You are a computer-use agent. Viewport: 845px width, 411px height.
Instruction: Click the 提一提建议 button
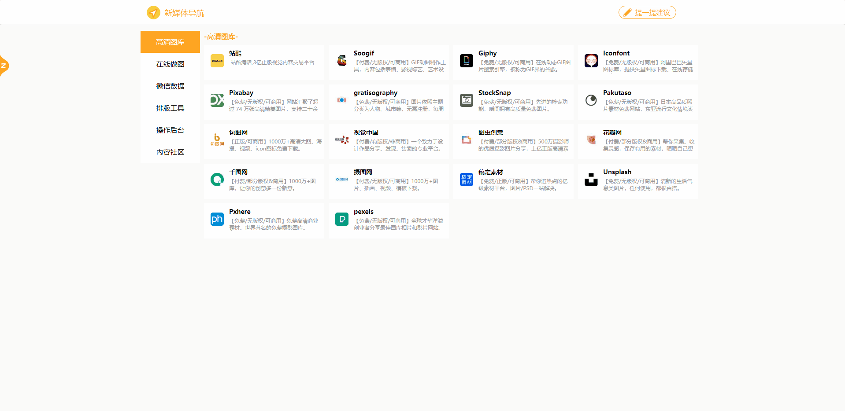pos(647,12)
